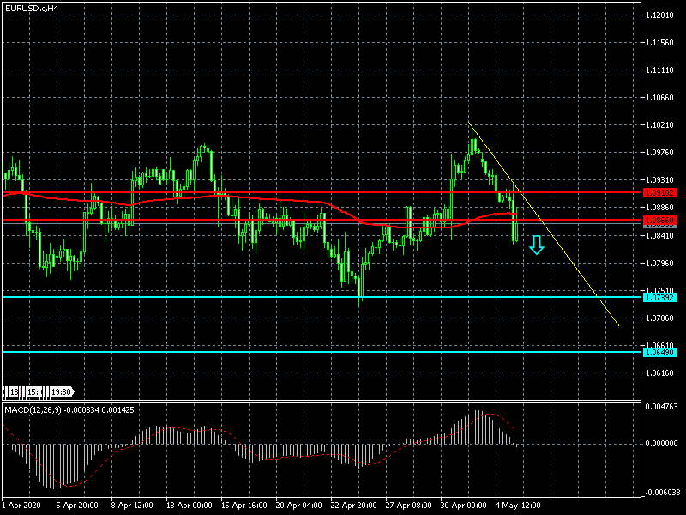Select the upper red horizontal resistance line
The width and height of the screenshot is (686, 515).
tap(343, 193)
